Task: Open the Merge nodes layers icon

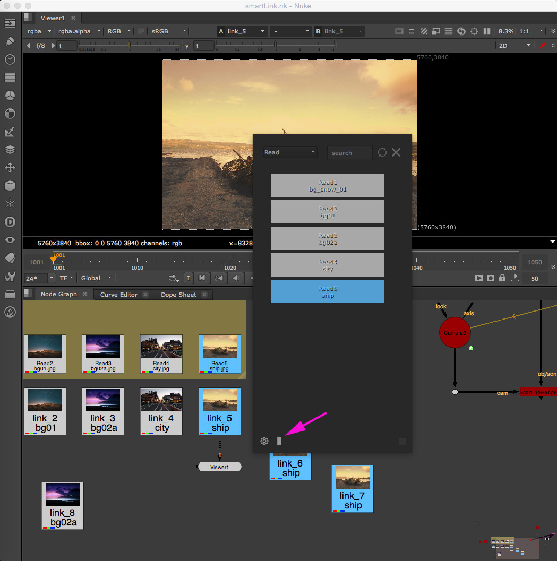Action: tap(10, 150)
